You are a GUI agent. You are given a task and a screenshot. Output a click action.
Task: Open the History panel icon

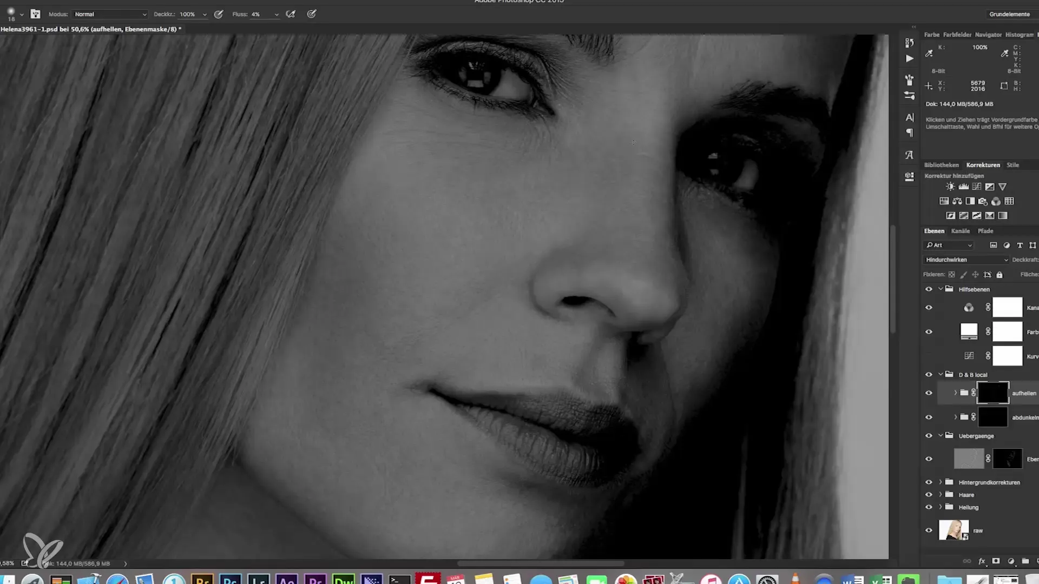910,43
